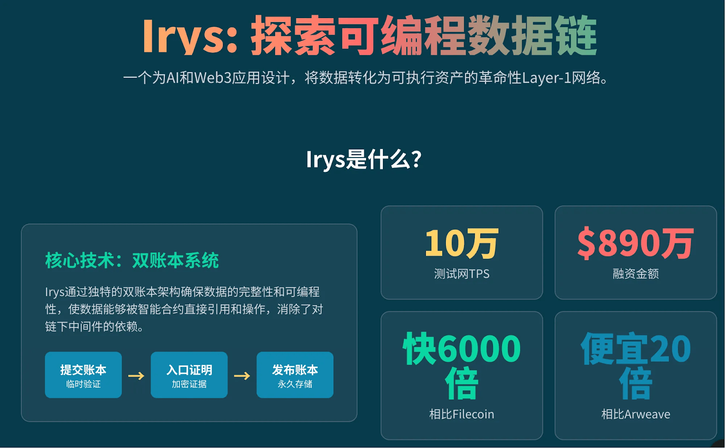Click the arrow after 提交账本
This screenshot has height=448, width=725.
click(136, 376)
